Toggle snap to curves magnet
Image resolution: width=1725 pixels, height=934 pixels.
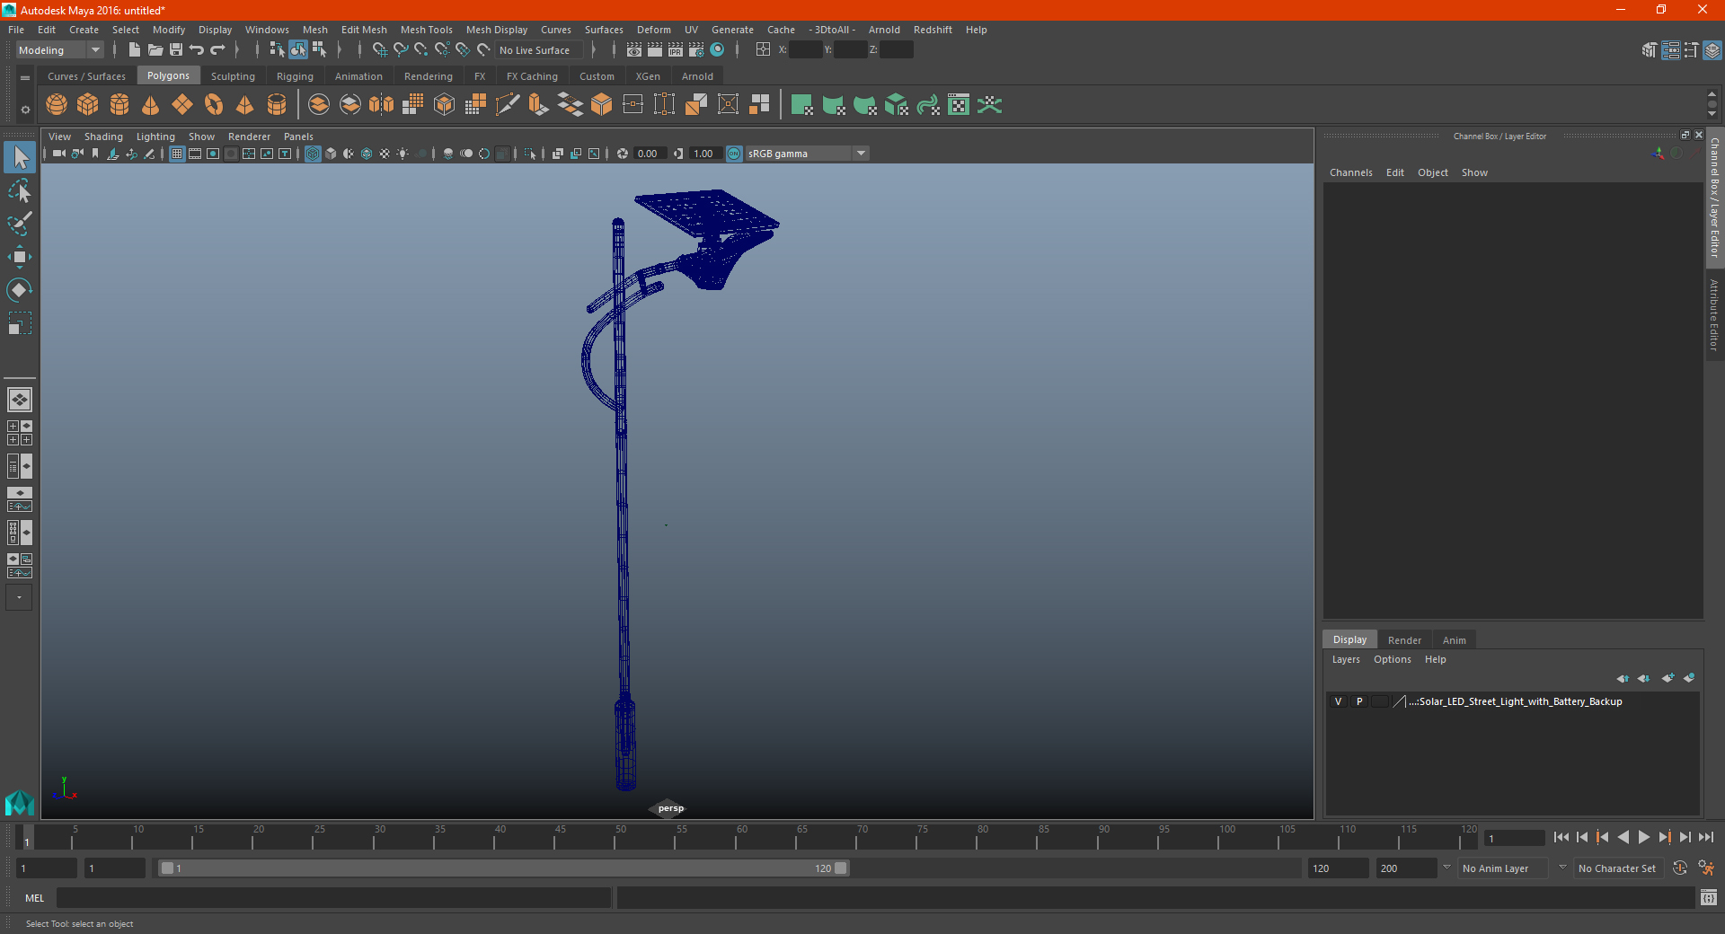(401, 50)
